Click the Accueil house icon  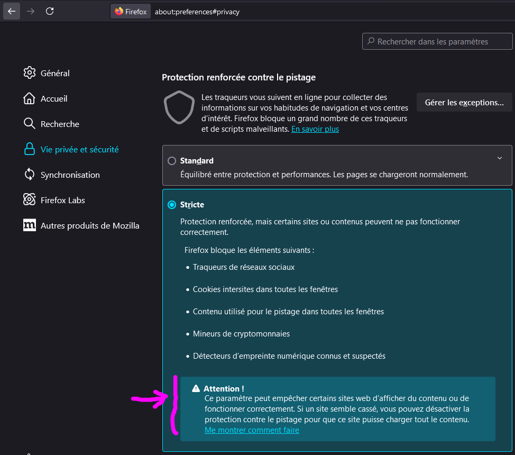pos(30,98)
